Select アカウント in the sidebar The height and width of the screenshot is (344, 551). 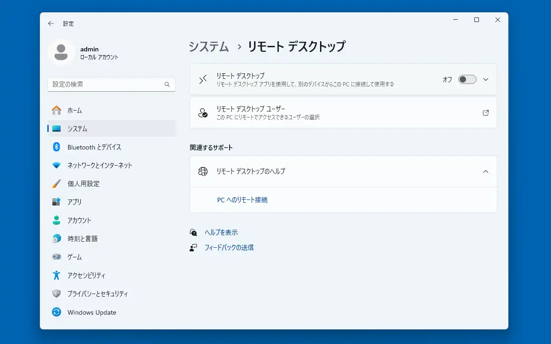112,220
